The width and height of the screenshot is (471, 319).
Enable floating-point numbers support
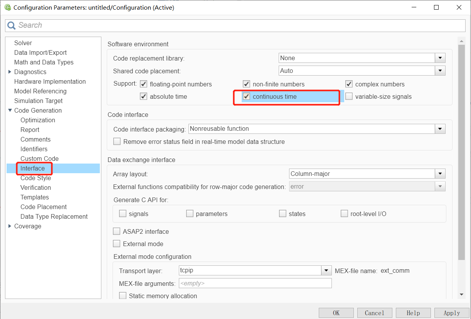pos(144,84)
